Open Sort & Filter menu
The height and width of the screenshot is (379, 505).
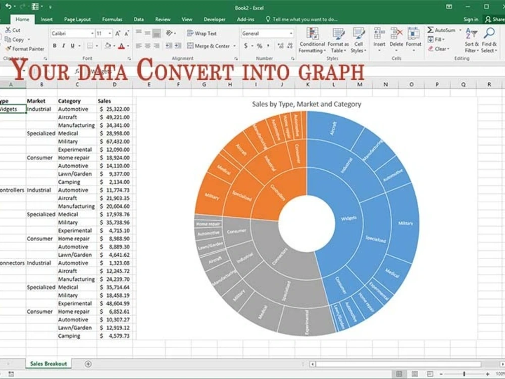pos(472,40)
